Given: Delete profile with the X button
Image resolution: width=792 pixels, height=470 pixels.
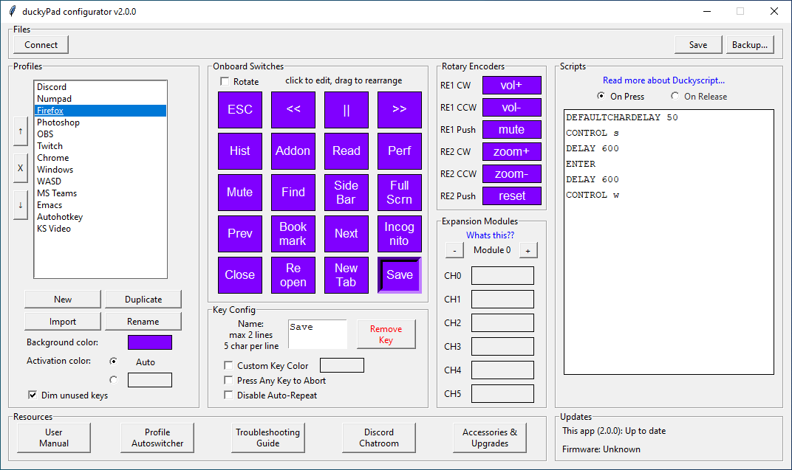Looking at the screenshot, I should 20,168.
